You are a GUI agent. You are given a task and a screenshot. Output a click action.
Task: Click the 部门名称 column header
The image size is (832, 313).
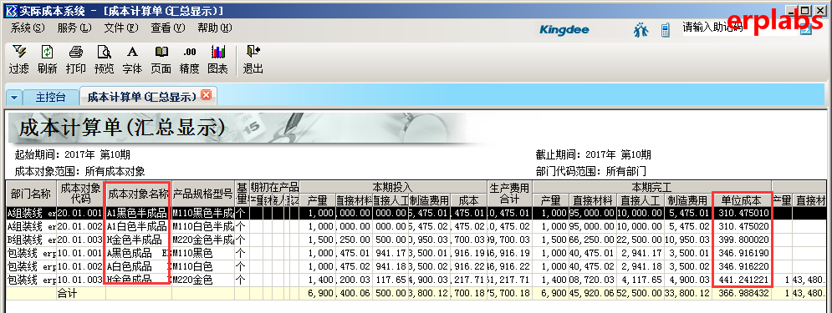point(30,194)
